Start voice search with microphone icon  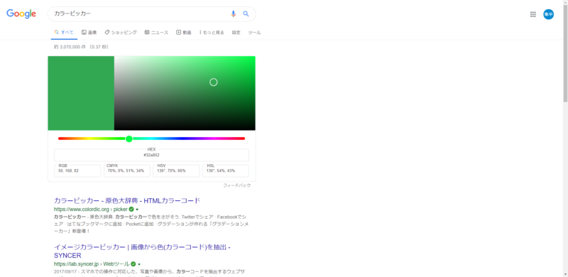234,13
